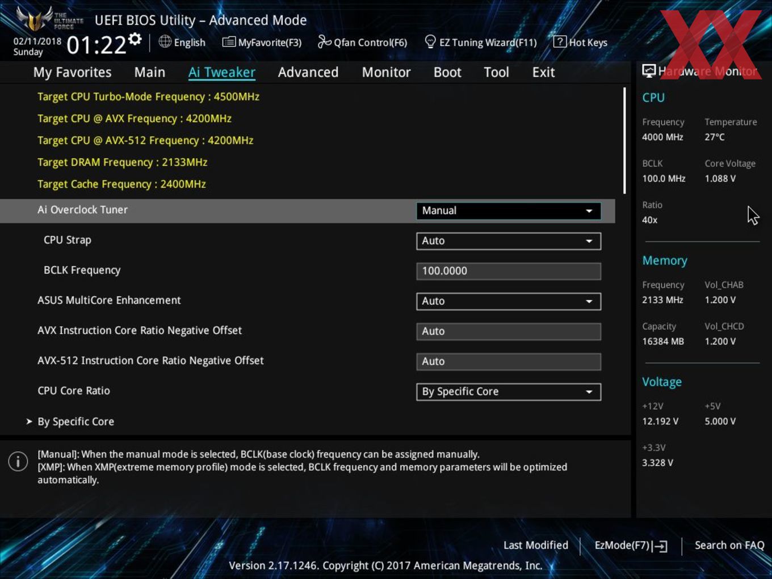The width and height of the screenshot is (772, 579).
Task: Click the +3.3V value 3.328 V
Action: coord(657,463)
